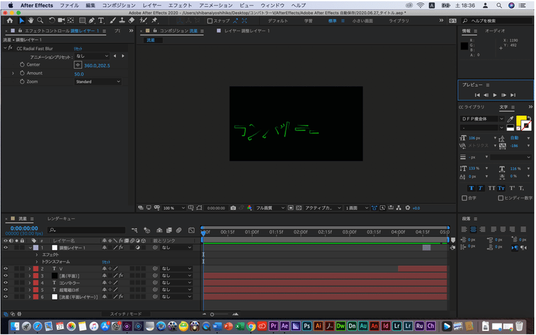Select the Clone Stamp tool
Image resolution: width=536 pixels, height=335 pixels.
[x=122, y=21]
